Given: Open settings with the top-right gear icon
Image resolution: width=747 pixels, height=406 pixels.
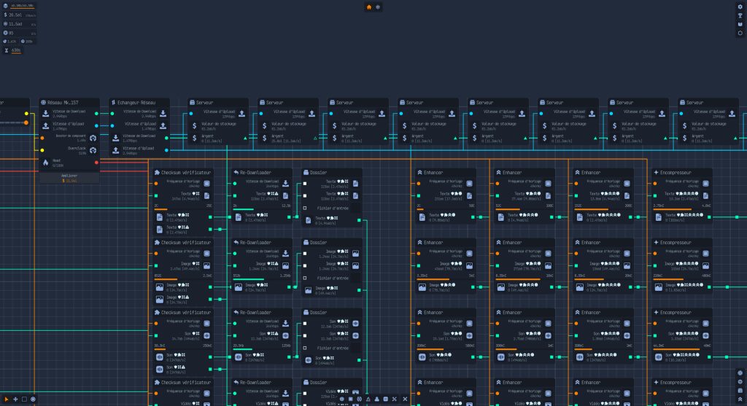Looking at the screenshot, I should point(740,7).
